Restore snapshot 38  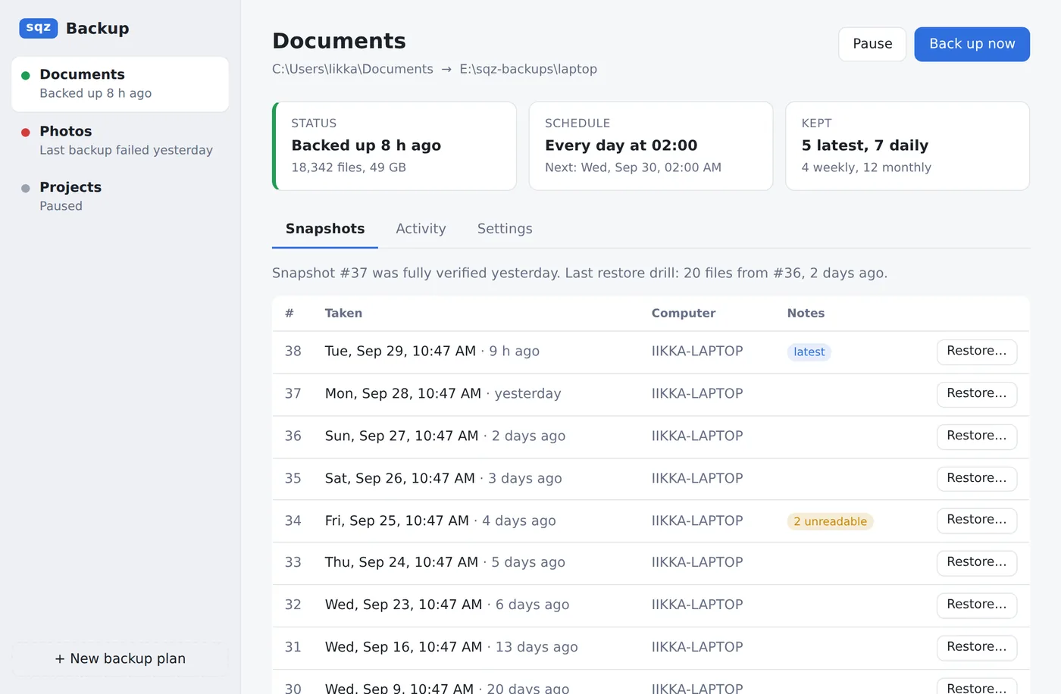pyautogui.click(x=977, y=352)
